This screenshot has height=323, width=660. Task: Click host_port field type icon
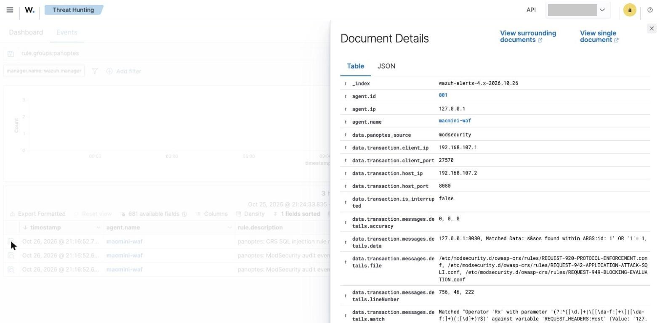[346, 186]
